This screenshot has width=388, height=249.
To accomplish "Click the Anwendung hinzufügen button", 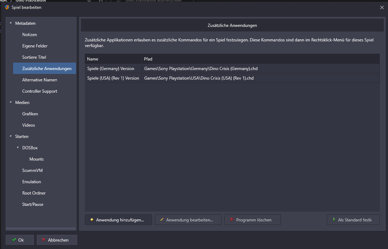I will point(118,220).
